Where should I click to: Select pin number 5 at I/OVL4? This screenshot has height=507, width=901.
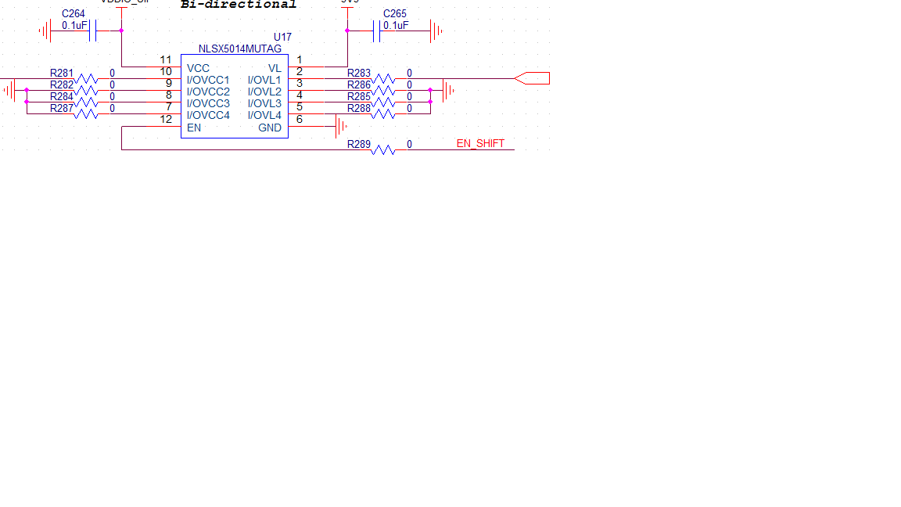click(299, 107)
